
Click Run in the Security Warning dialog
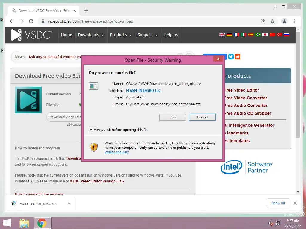(x=172, y=117)
